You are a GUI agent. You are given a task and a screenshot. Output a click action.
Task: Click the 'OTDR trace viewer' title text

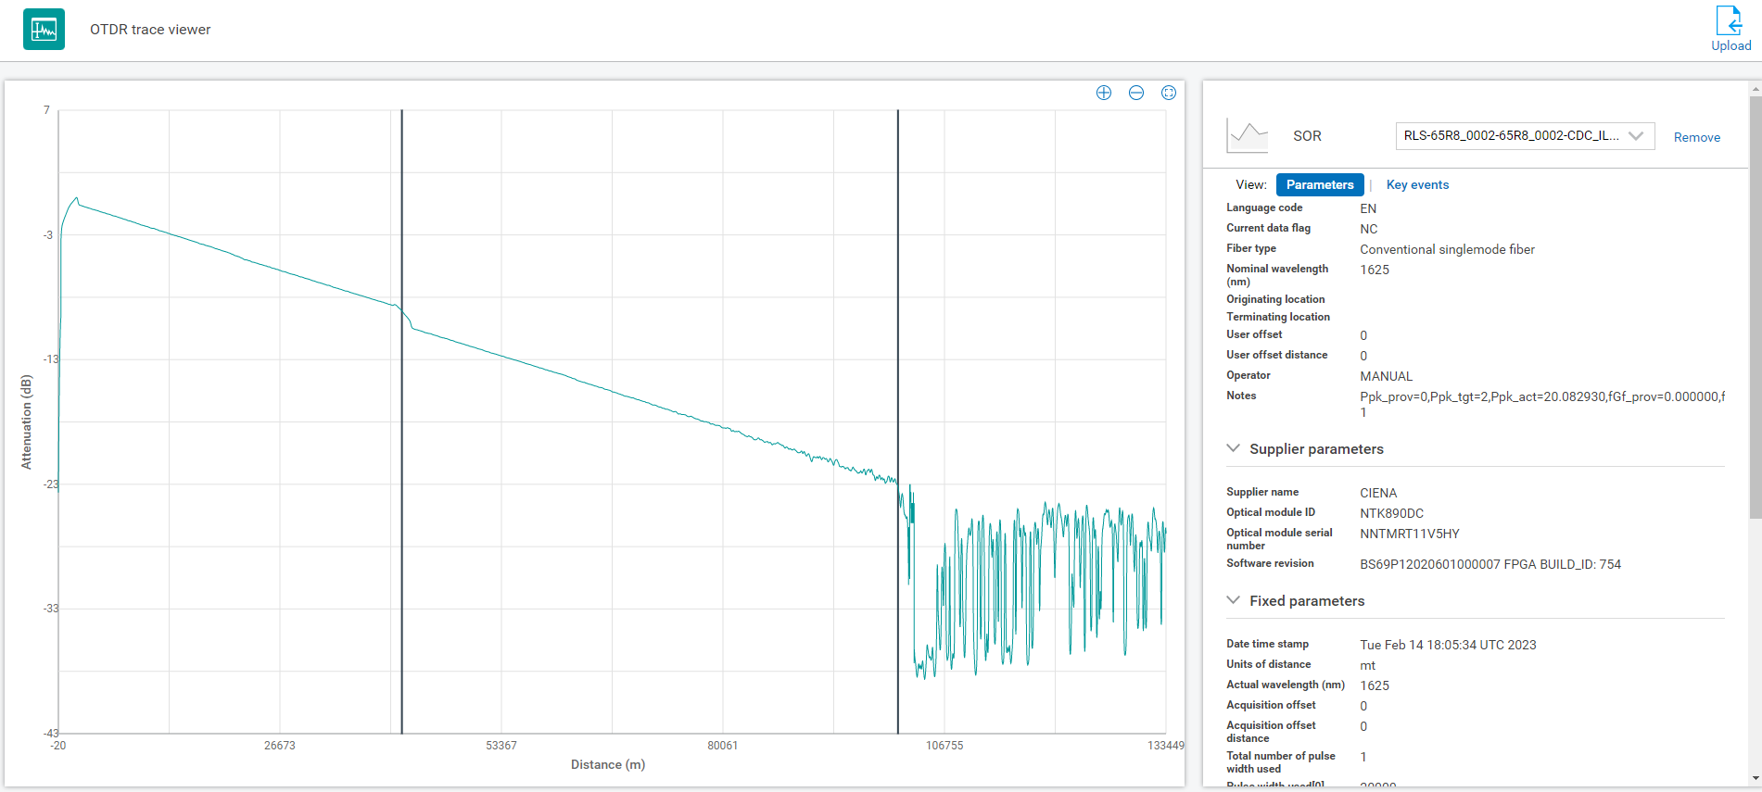(x=150, y=30)
